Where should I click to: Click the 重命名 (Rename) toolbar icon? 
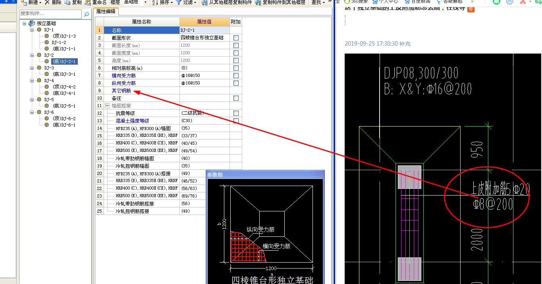[87, 2]
